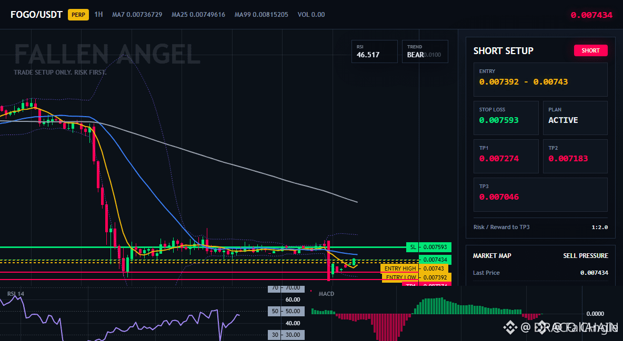623x341 pixels.
Task: Click the TREND BEAR info box
Action: [x=425, y=51]
